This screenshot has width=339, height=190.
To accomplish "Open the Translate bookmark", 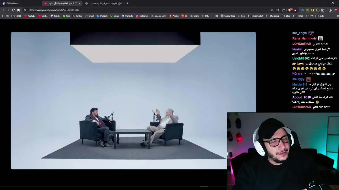I will point(127,16).
